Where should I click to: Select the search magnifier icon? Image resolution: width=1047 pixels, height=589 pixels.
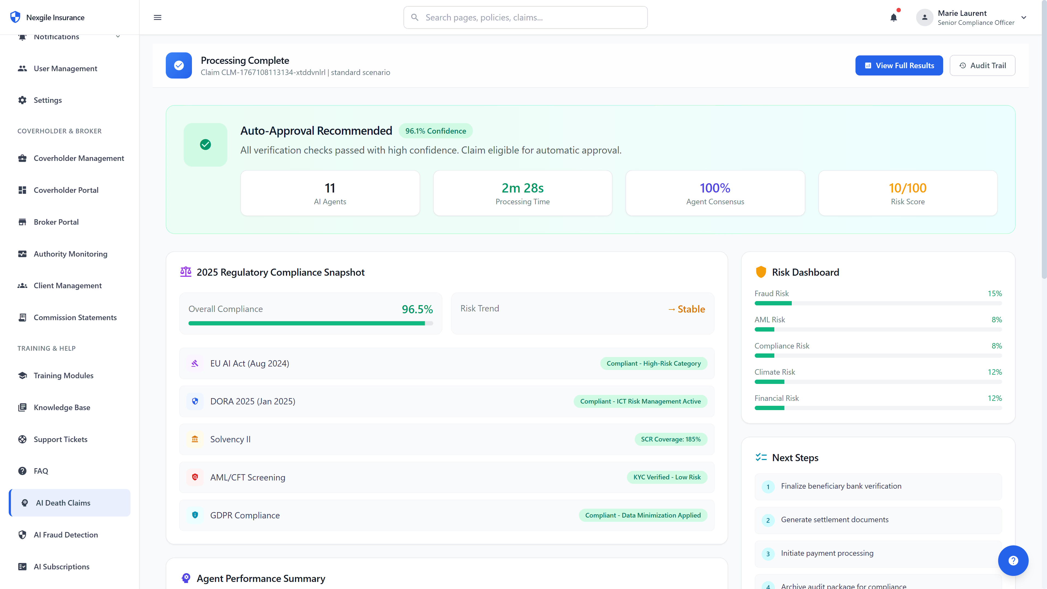(x=415, y=17)
